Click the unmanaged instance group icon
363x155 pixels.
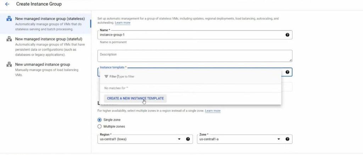tap(9, 65)
